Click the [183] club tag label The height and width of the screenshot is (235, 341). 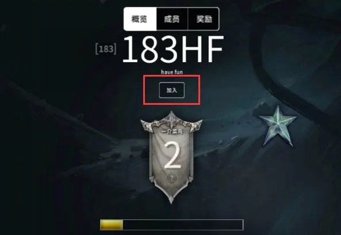pyautogui.click(x=106, y=49)
